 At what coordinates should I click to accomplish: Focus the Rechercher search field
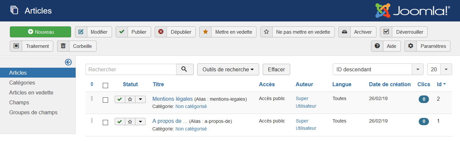coord(131,69)
